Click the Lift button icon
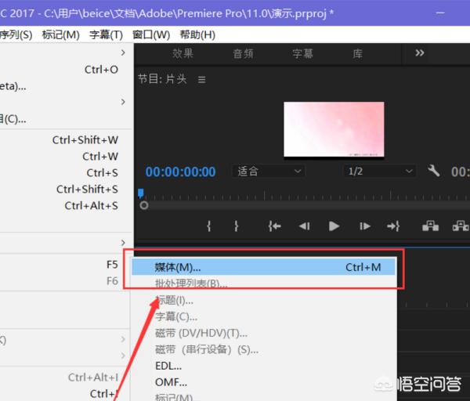The image size is (470, 401). 430,226
